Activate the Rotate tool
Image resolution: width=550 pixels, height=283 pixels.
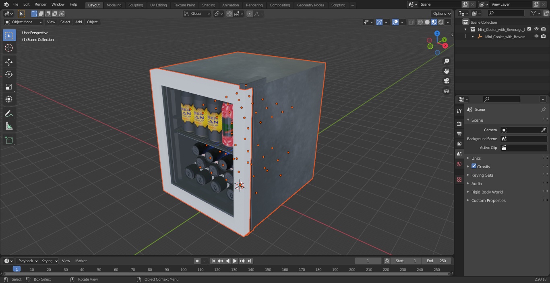coord(9,74)
